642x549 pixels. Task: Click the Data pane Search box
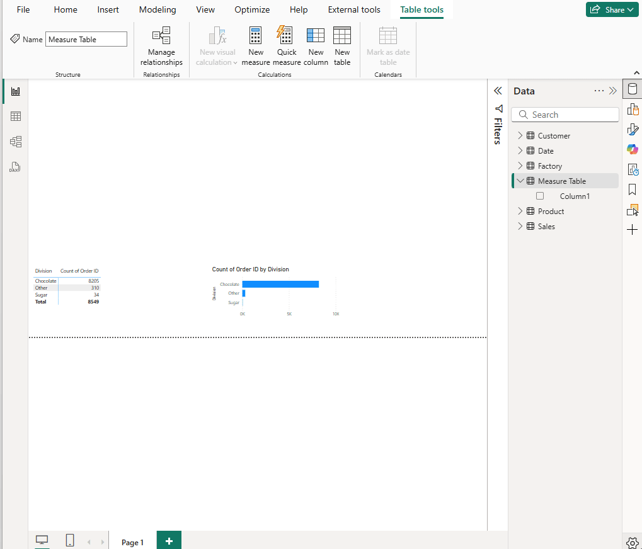565,115
